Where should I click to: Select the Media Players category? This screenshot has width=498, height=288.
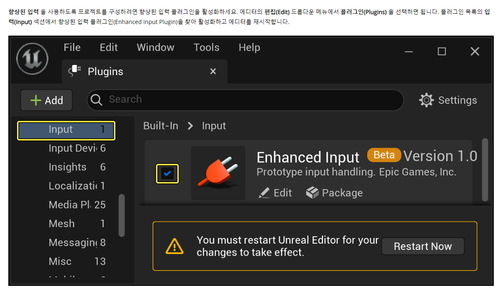(x=77, y=205)
